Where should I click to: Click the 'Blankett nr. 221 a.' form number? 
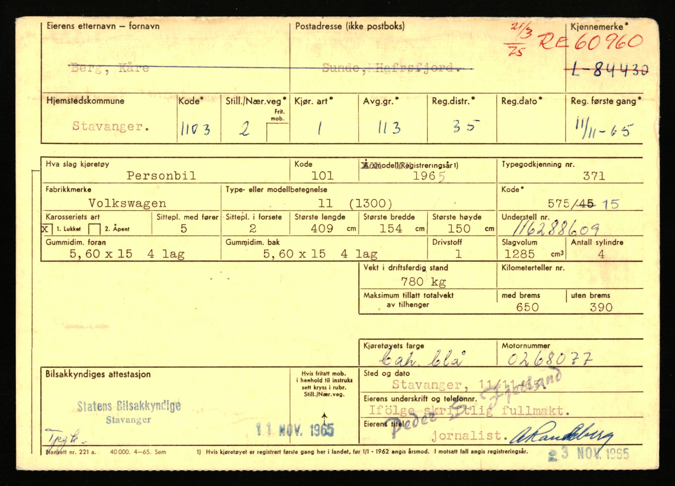pos(71,452)
